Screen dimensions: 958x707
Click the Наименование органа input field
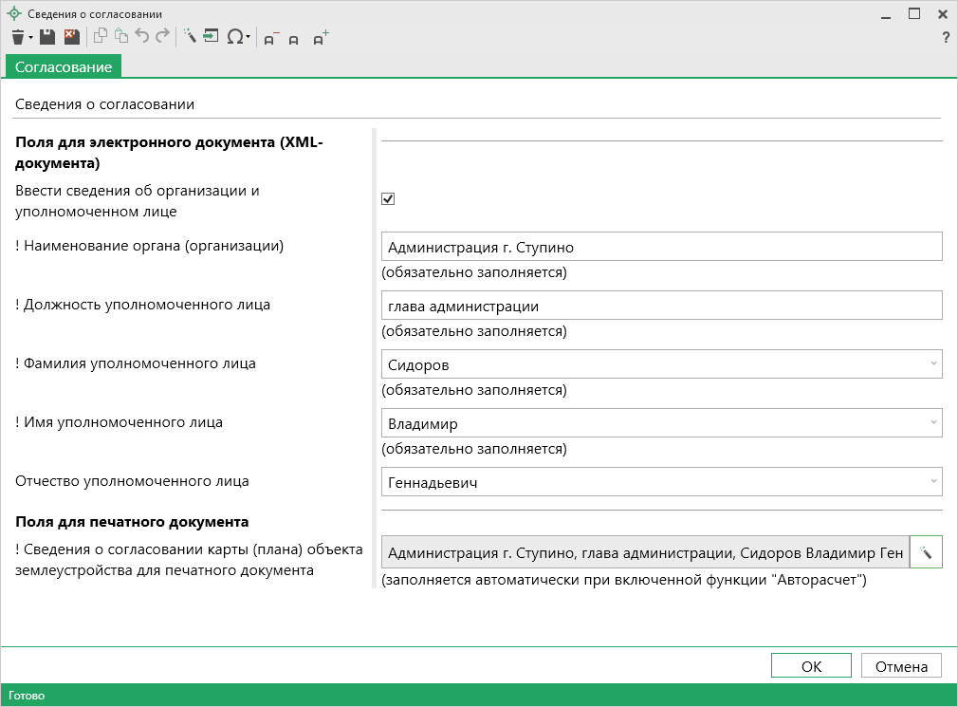click(661, 247)
